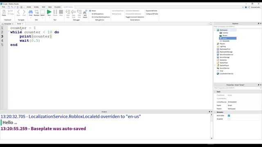Select the Never debug errors option

click(93, 11)
